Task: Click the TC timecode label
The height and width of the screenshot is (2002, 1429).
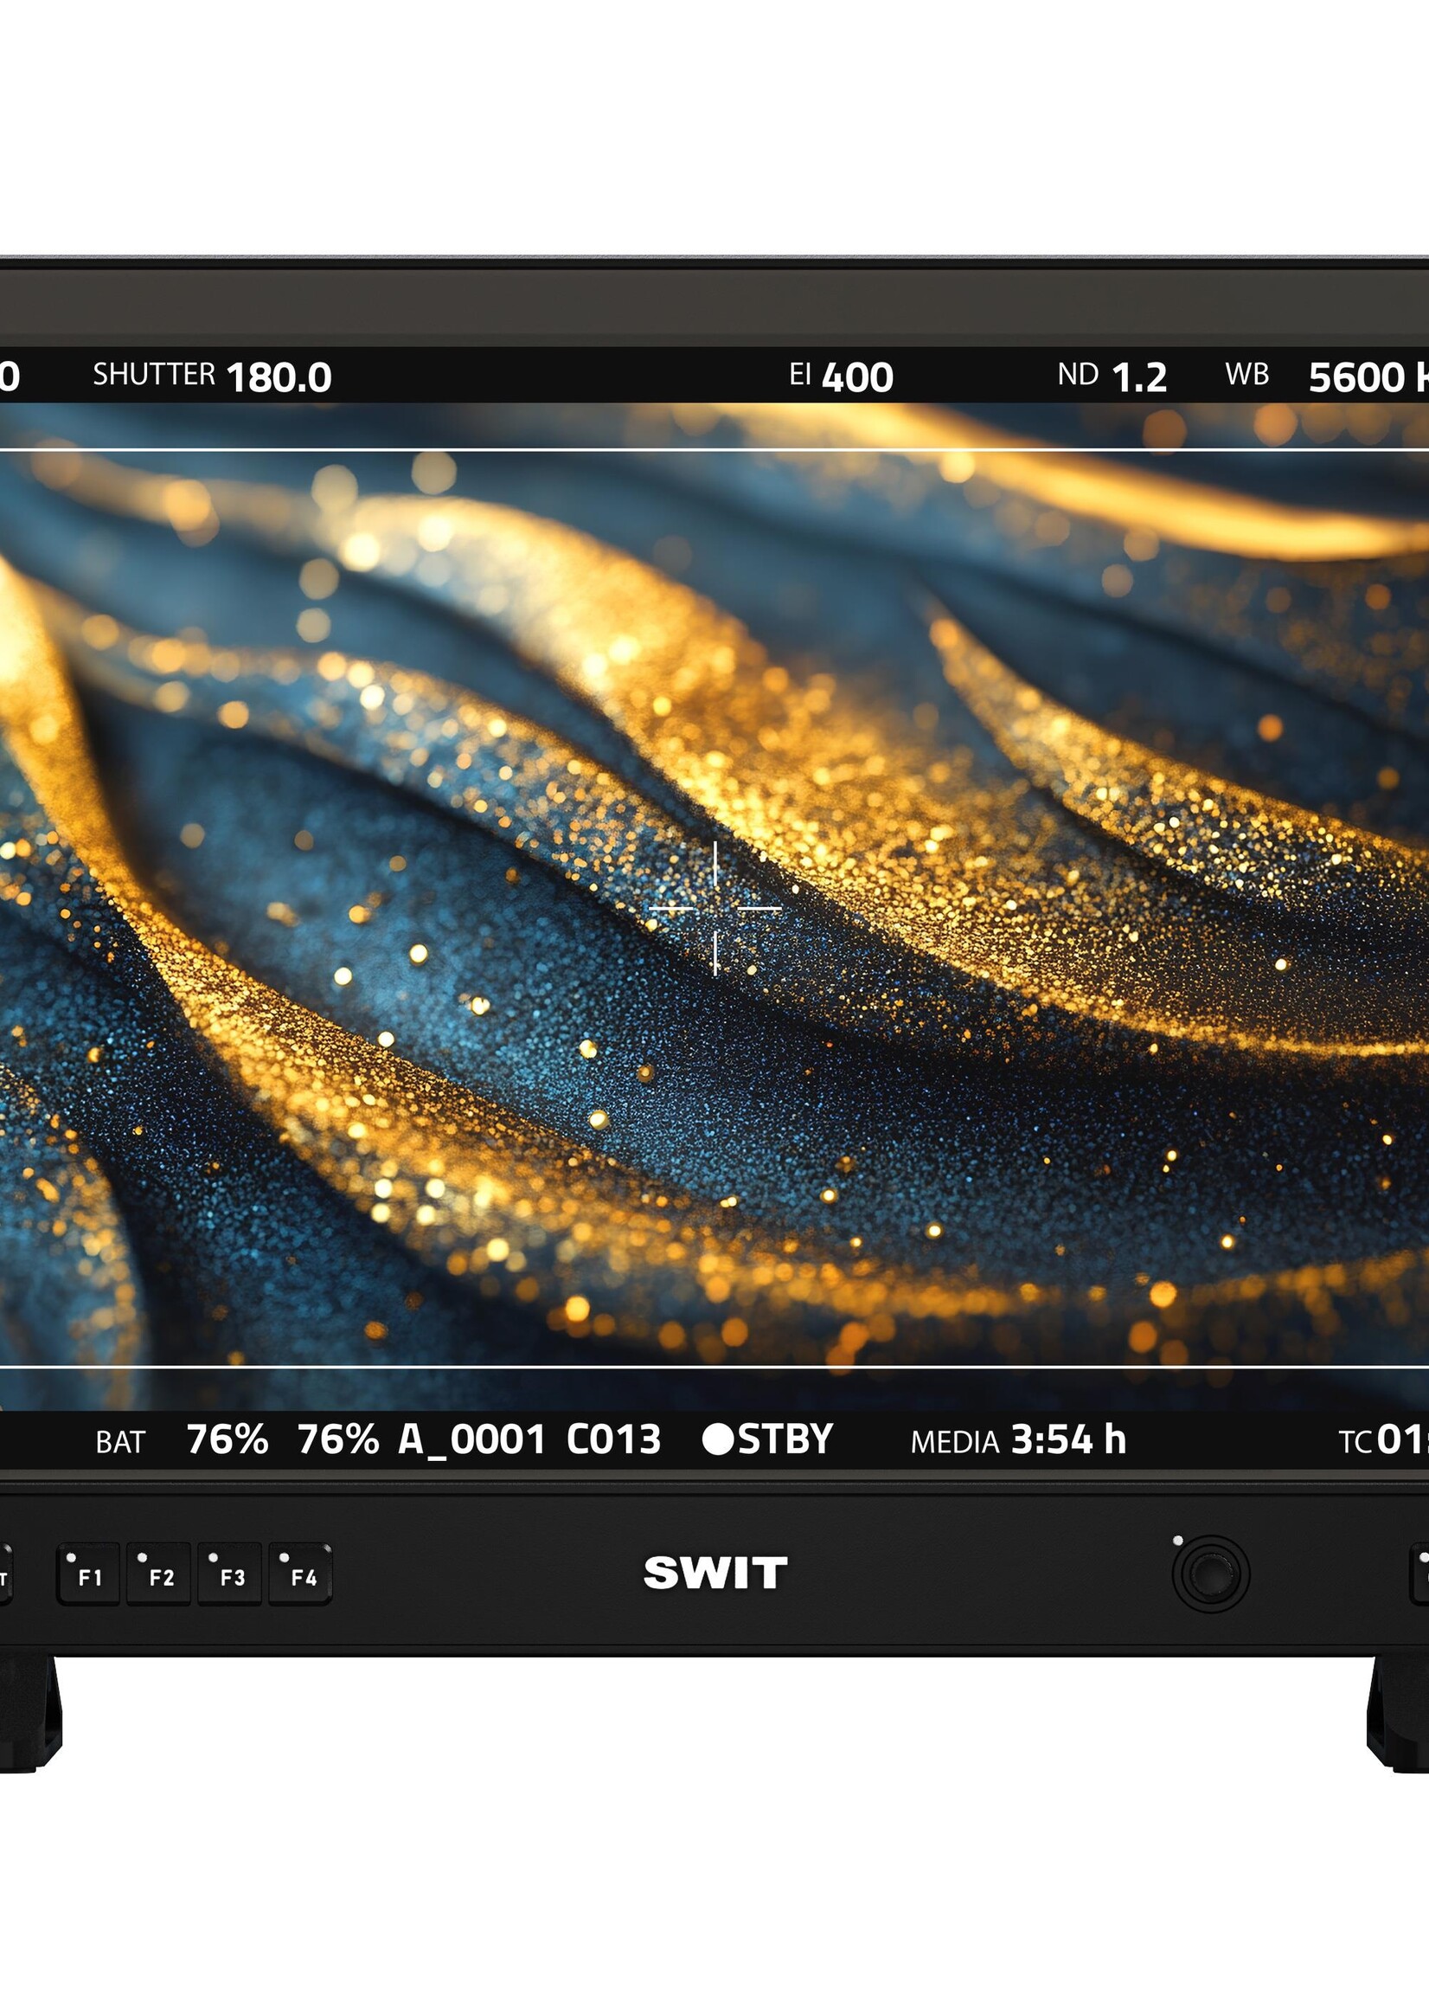Action: pos(1356,1442)
